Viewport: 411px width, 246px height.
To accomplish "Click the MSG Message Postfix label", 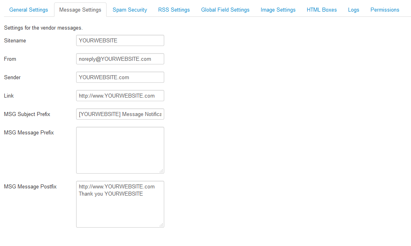I will 30,186.
